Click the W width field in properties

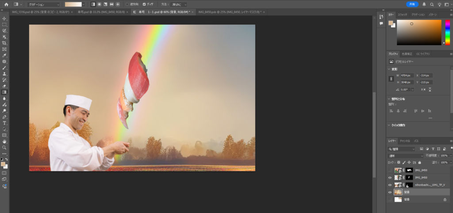coord(407,76)
